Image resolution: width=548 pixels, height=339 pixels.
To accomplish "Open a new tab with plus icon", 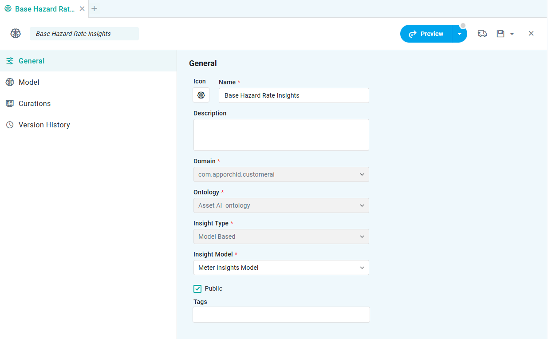I will tap(94, 8).
